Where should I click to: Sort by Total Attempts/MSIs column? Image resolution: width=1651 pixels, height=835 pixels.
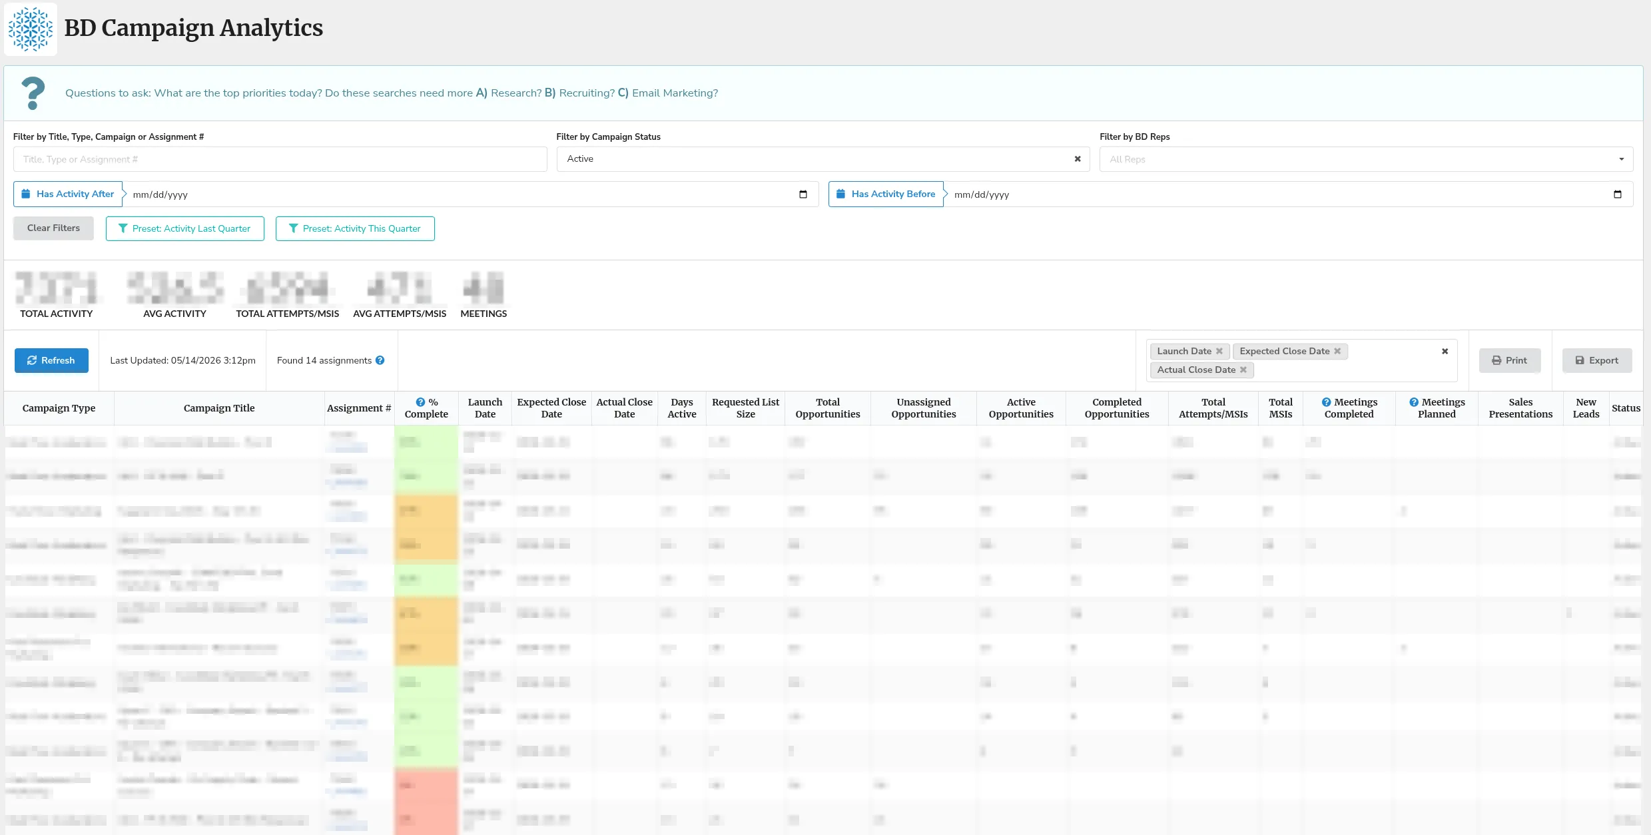(1213, 408)
